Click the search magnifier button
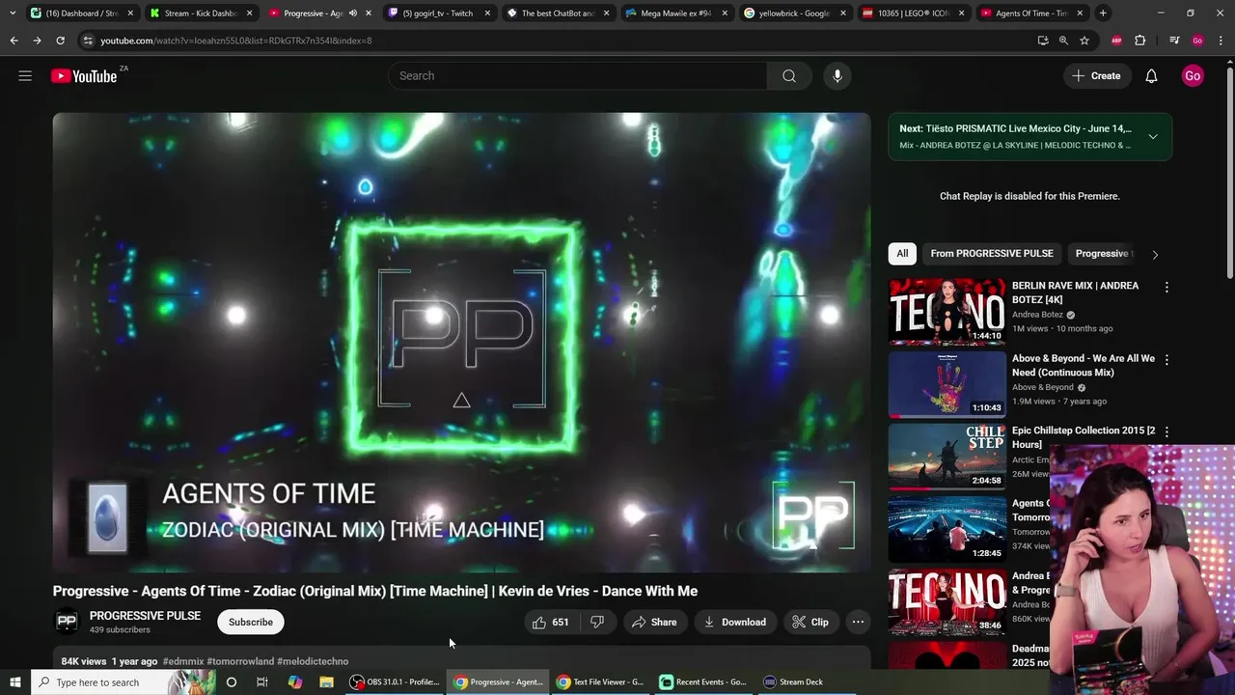This screenshot has height=695, width=1235. (x=789, y=76)
